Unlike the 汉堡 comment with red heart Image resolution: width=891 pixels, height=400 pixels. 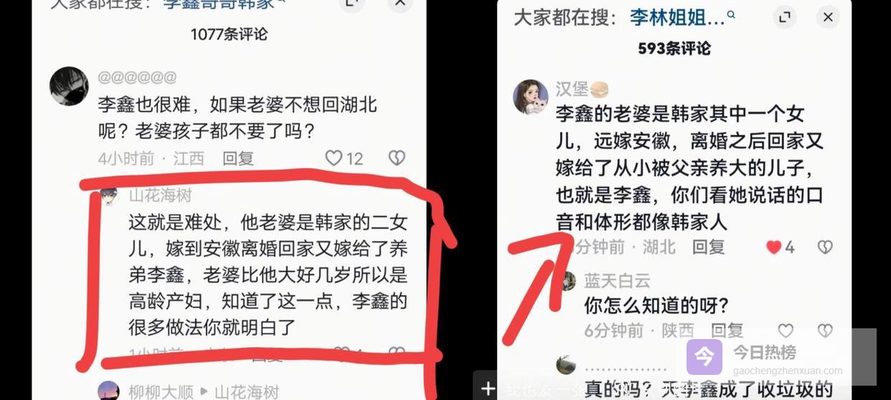click(774, 247)
